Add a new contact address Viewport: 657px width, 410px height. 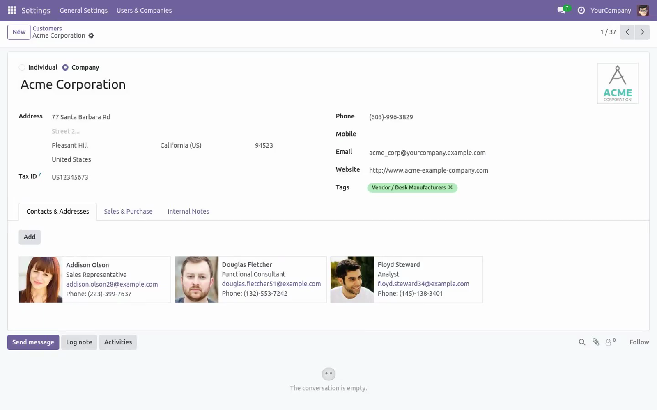coord(30,237)
